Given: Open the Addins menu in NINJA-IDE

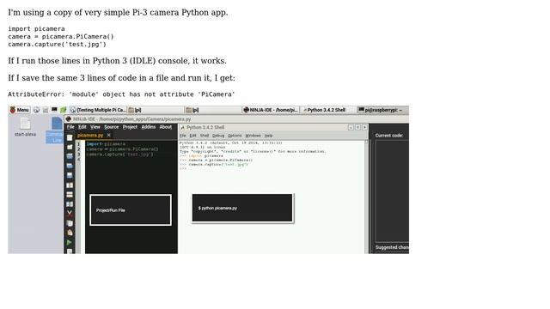Looking at the screenshot, I should click(149, 127).
